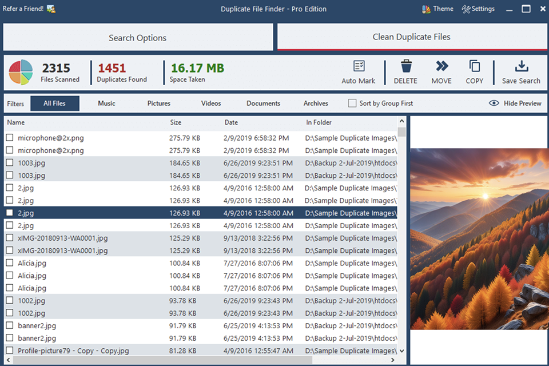Image resolution: width=549 pixels, height=366 pixels.
Task: Click the Save Search download icon
Action: tap(521, 66)
